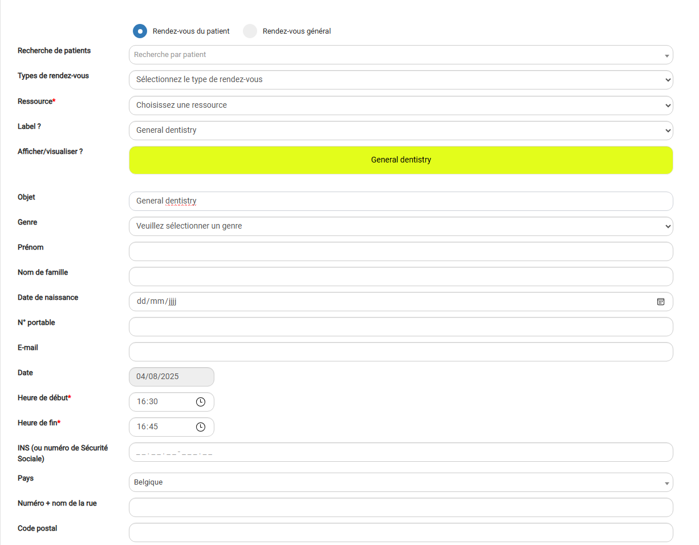The height and width of the screenshot is (545, 699).
Task: Expand the Types de rendez-vous dropdown
Action: [x=400, y=80]
